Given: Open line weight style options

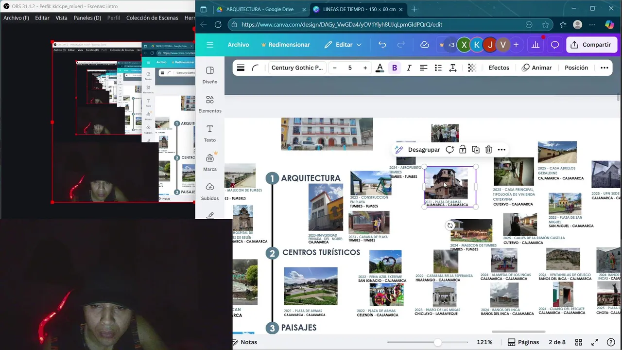Looking at the screenshot, I should coord(241,68).
